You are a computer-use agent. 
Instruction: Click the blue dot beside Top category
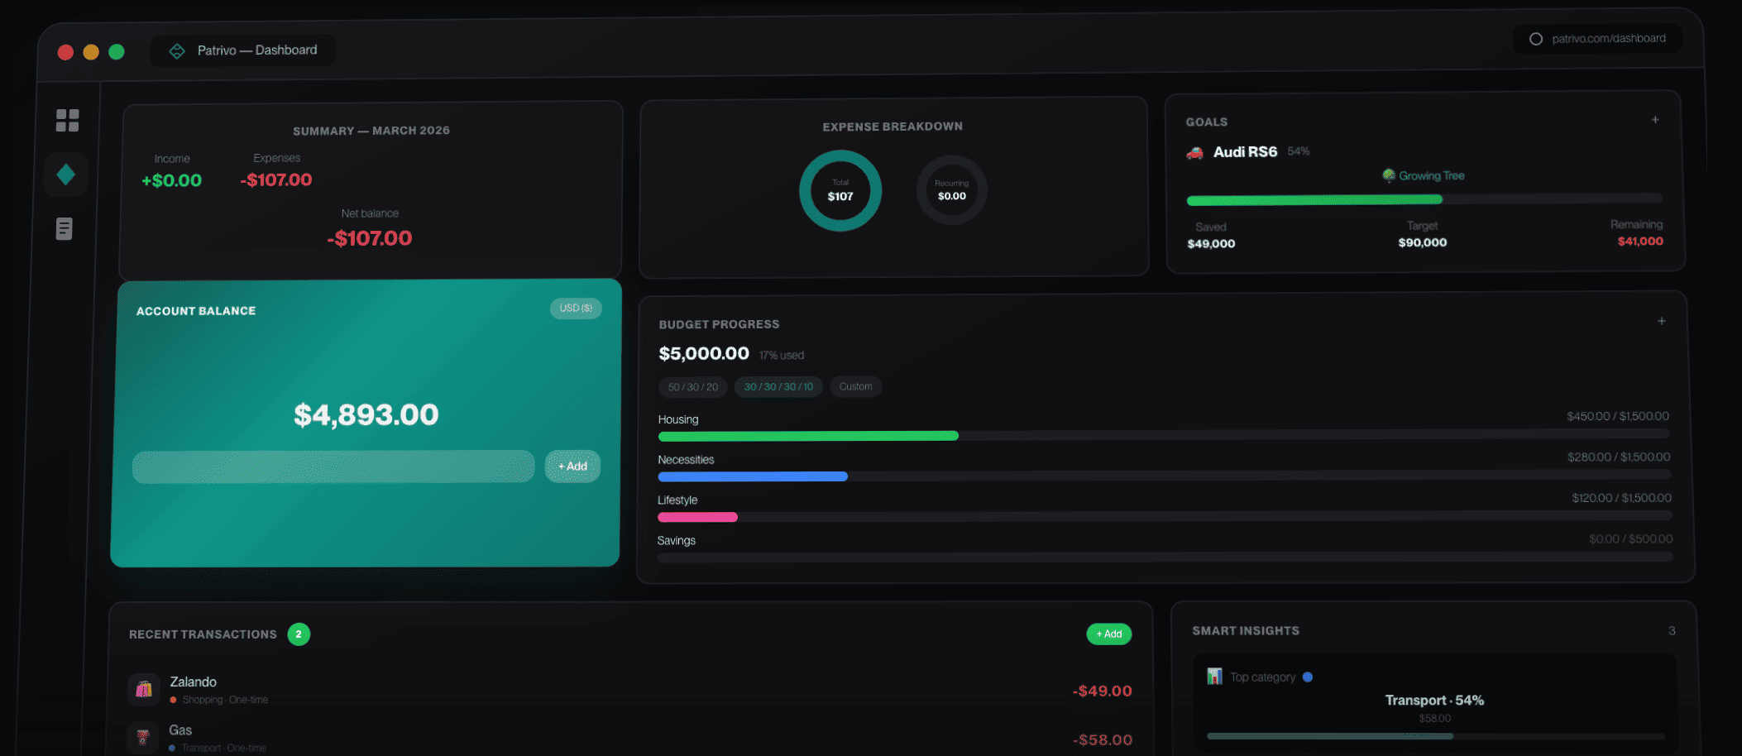point(1307,677)
